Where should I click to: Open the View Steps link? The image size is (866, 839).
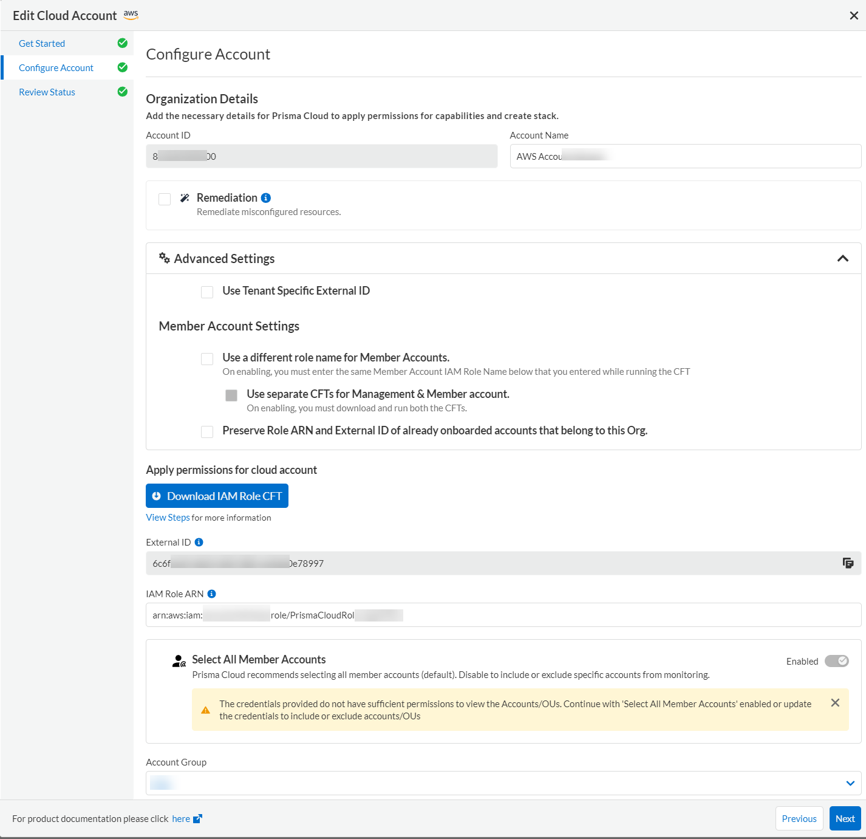click(168, 518)
